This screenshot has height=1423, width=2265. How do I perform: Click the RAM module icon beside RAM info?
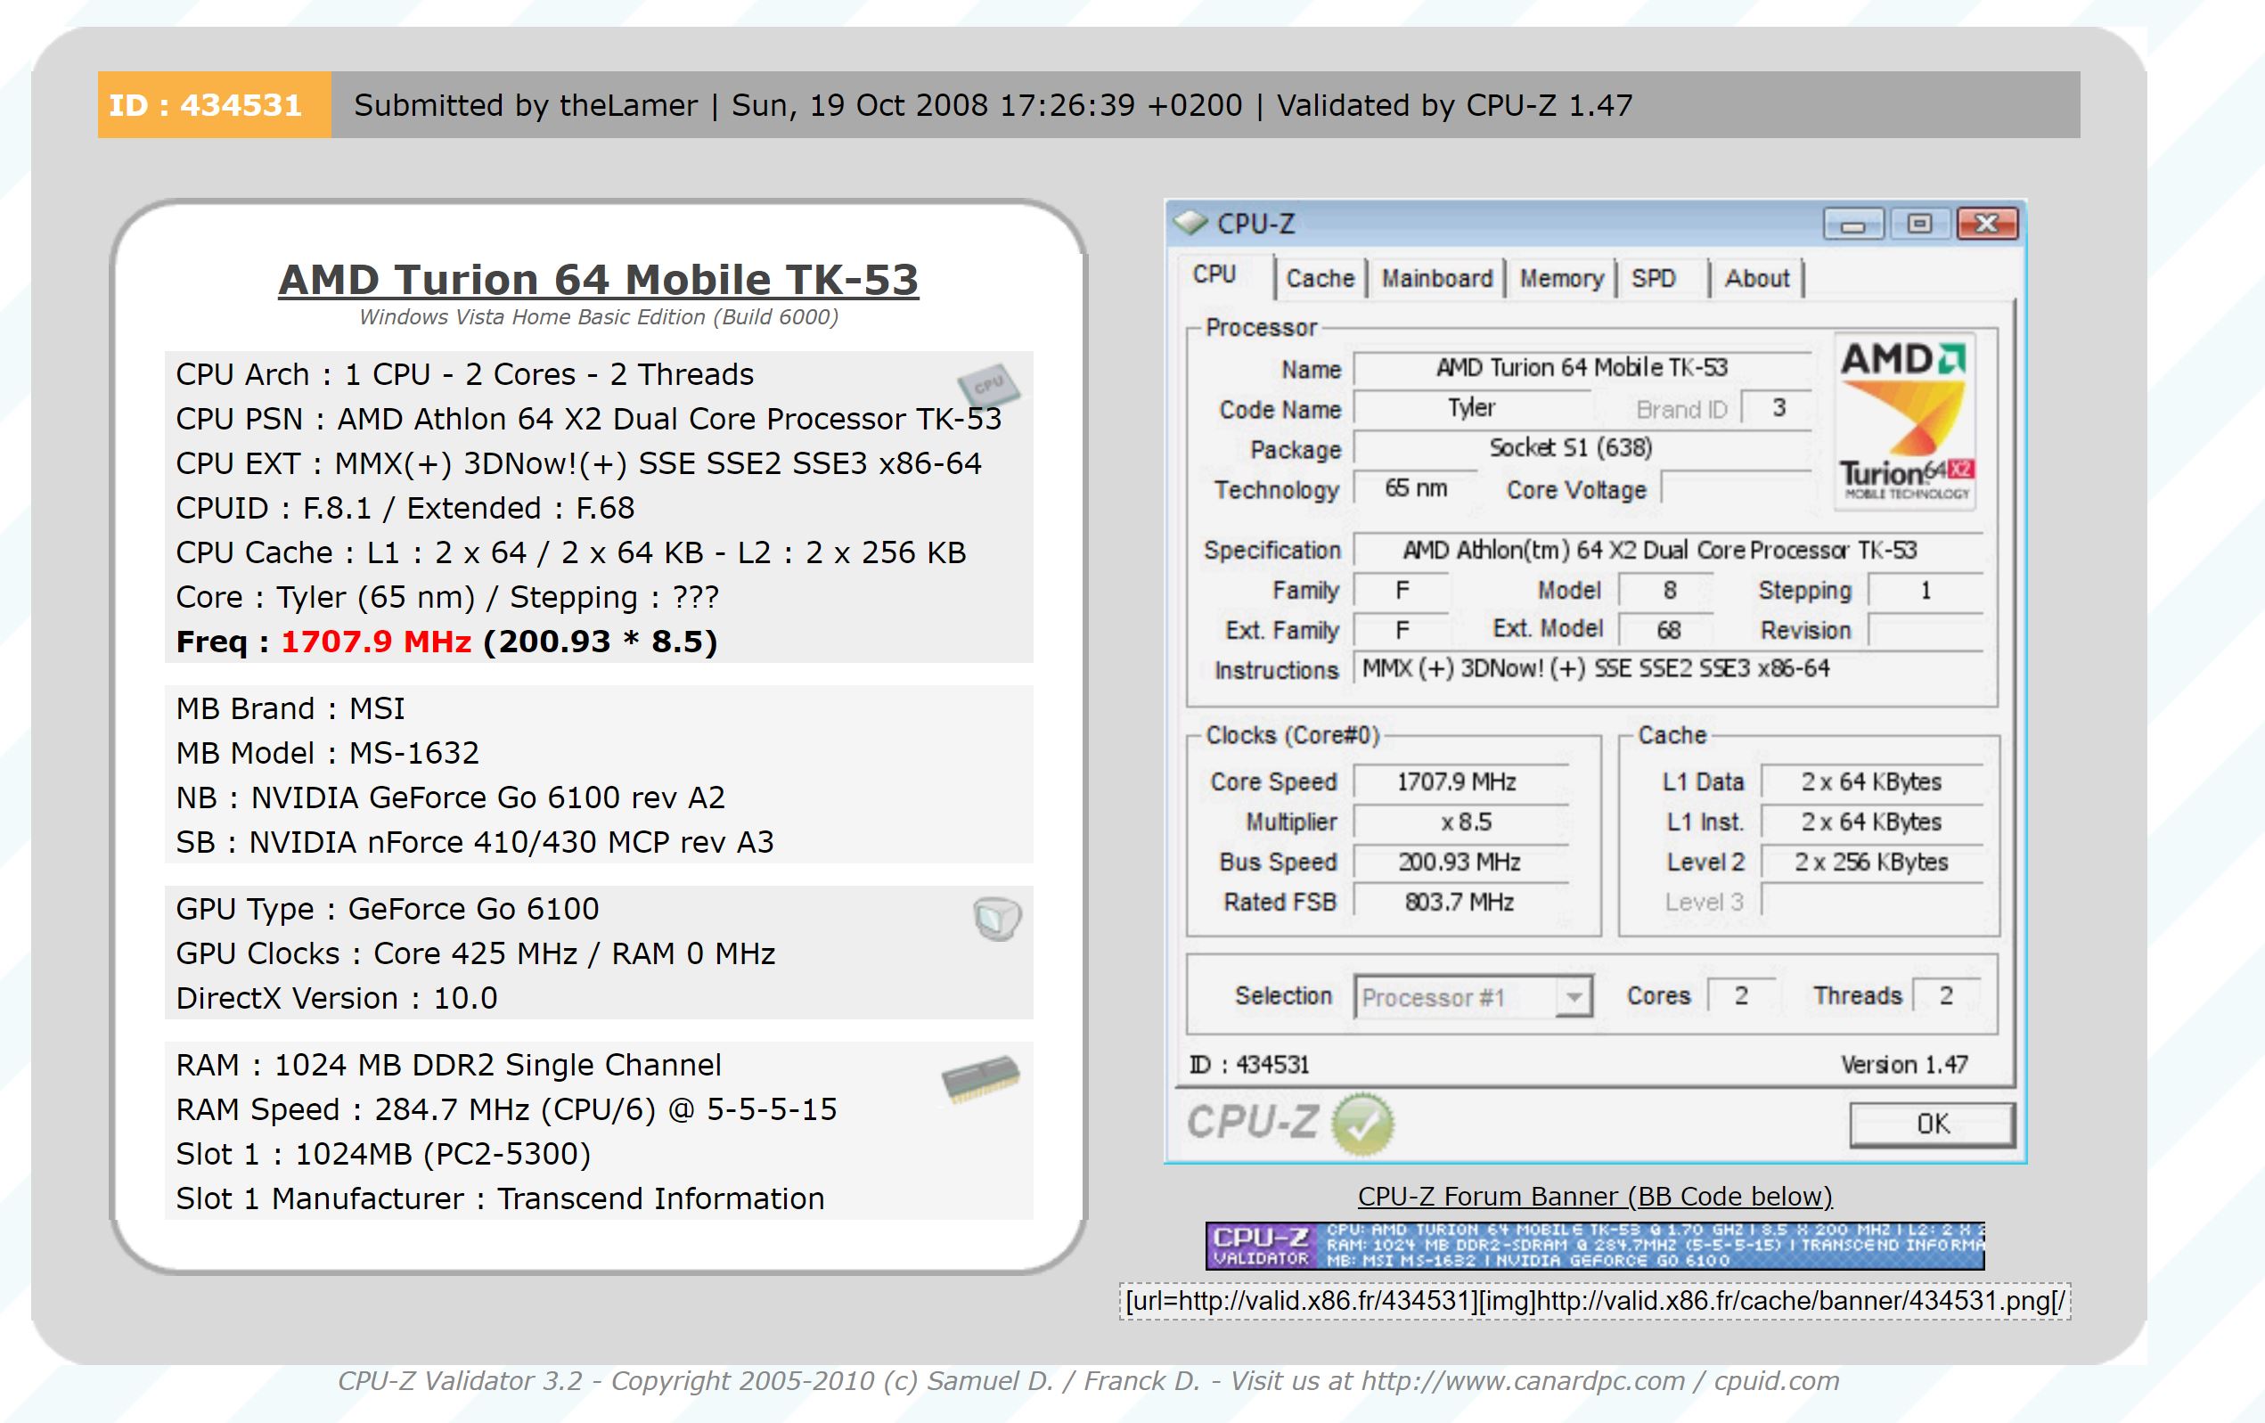[x=981, y=1078]
